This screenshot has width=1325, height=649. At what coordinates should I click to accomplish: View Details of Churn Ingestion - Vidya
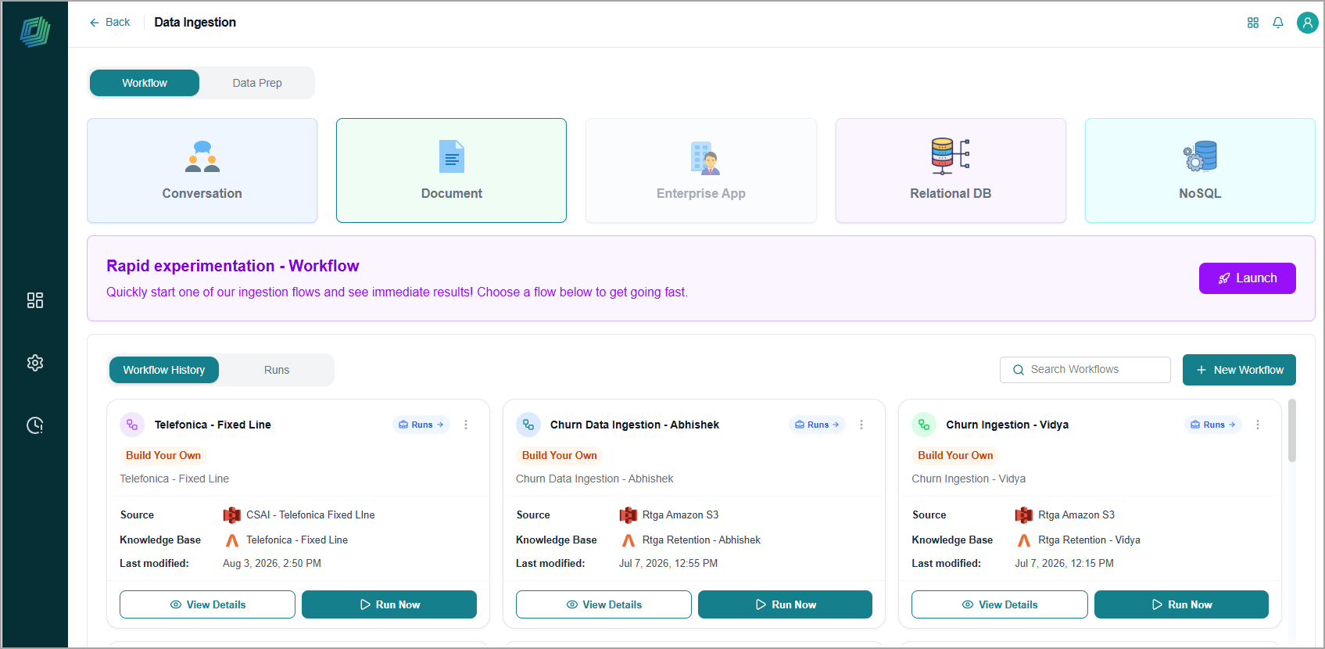[1000, 604]
